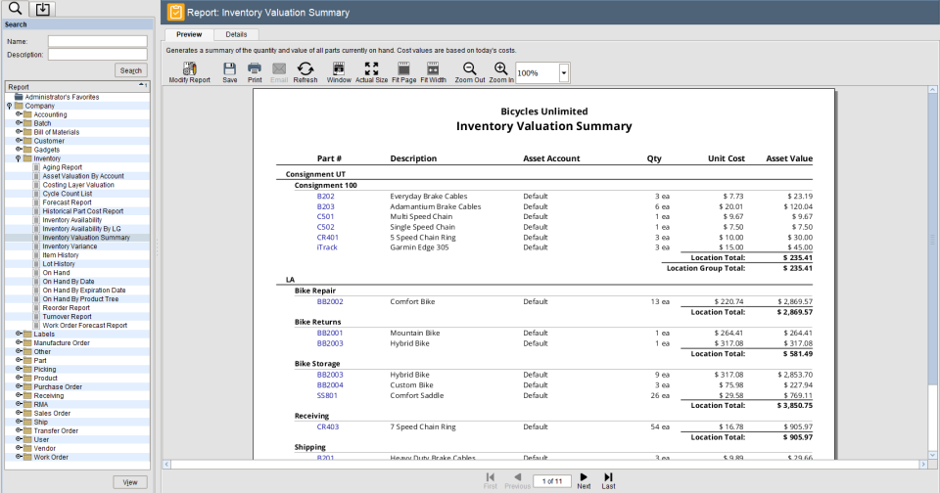Refresh the report preview
The image size is (940, 493).
tap(305, 69)
